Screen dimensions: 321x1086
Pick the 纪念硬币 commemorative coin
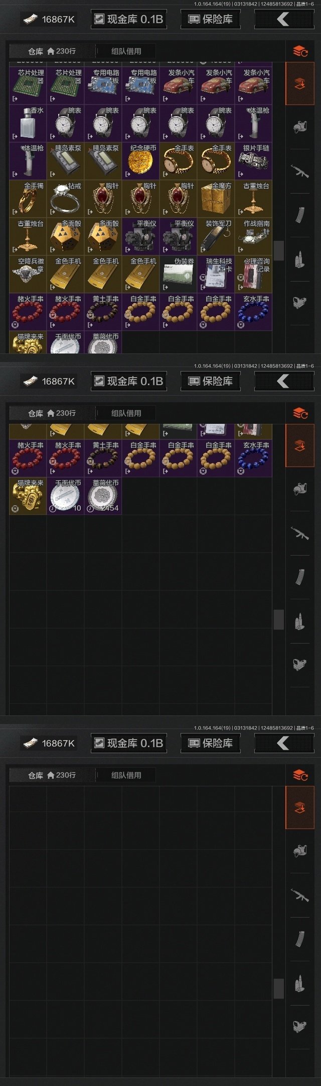[x=141, y=161]
